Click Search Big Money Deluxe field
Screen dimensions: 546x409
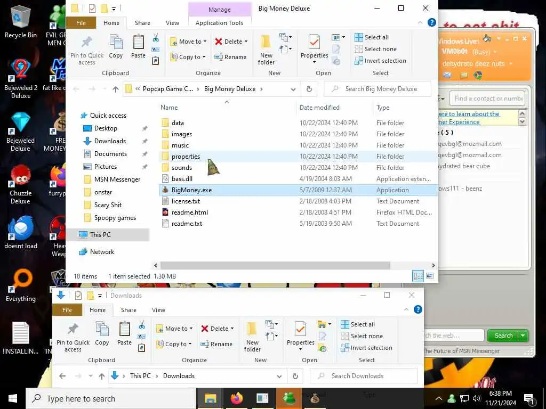click(378, 89)
